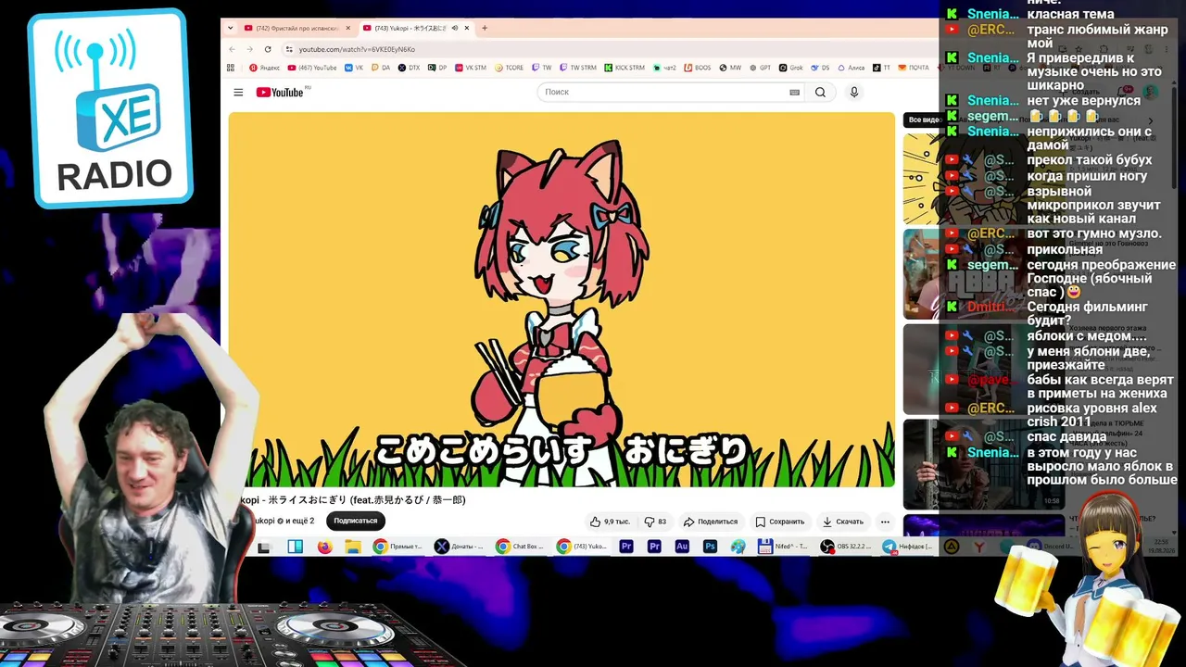Go back in browser history
The image size is (1186, 667).
tap(232, 49)
